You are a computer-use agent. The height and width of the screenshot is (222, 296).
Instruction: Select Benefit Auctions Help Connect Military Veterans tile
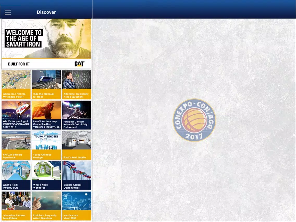(46, 115)
